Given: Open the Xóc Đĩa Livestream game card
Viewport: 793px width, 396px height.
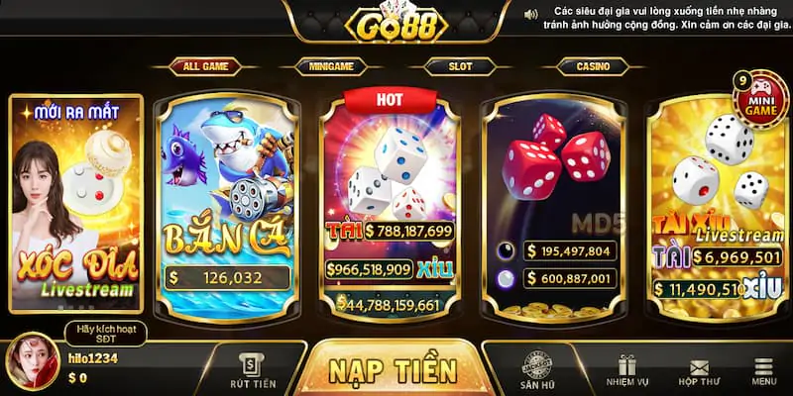Looking at the screenshot, I should point(76,204).
